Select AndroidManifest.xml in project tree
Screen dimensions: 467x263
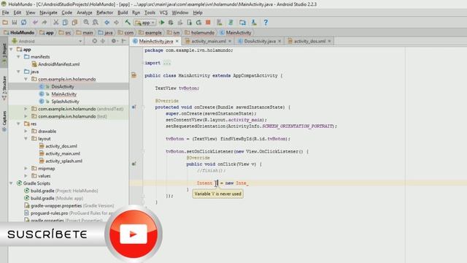point(58,64)
